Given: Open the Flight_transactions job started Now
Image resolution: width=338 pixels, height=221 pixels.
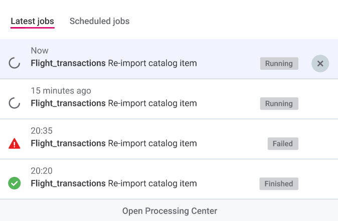Looking at the screenshot, I should click(114, 64).
